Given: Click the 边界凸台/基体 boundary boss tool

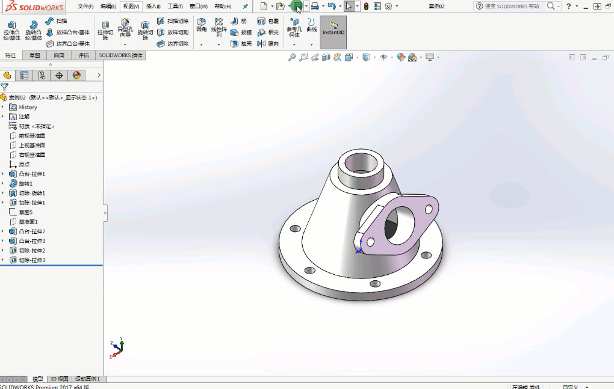Looking at the screenshot, I should pyautogui.click(x=68, y=44).
